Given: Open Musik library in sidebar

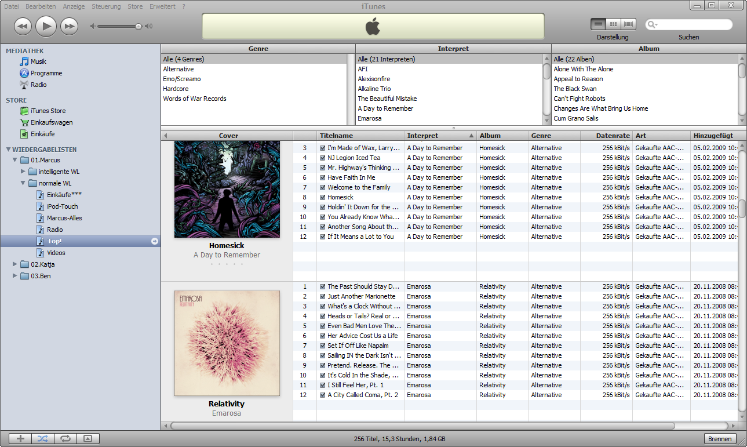Looking at the screenshot, I should (38, 61).
